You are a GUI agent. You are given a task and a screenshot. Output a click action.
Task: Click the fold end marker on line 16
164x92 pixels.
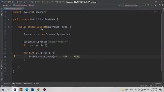[x=12, y=68]
